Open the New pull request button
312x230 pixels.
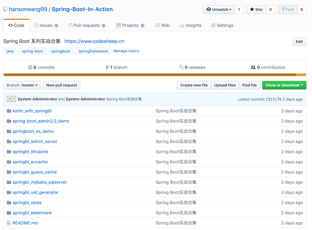(x=61, y=85)
